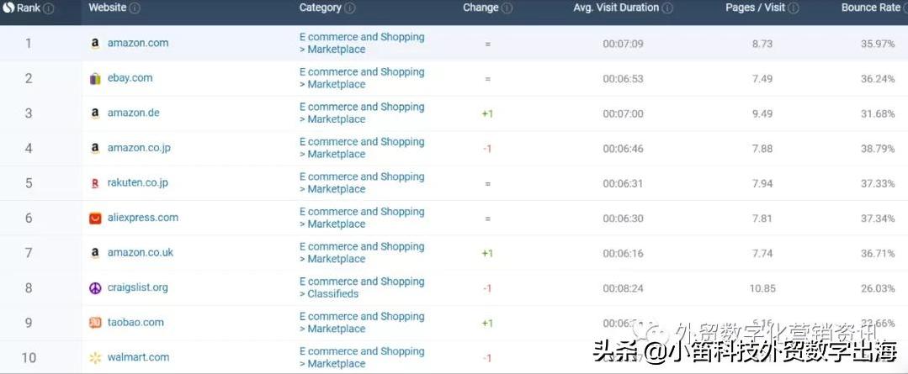Open the craigslist.org website link

[138, 287]
